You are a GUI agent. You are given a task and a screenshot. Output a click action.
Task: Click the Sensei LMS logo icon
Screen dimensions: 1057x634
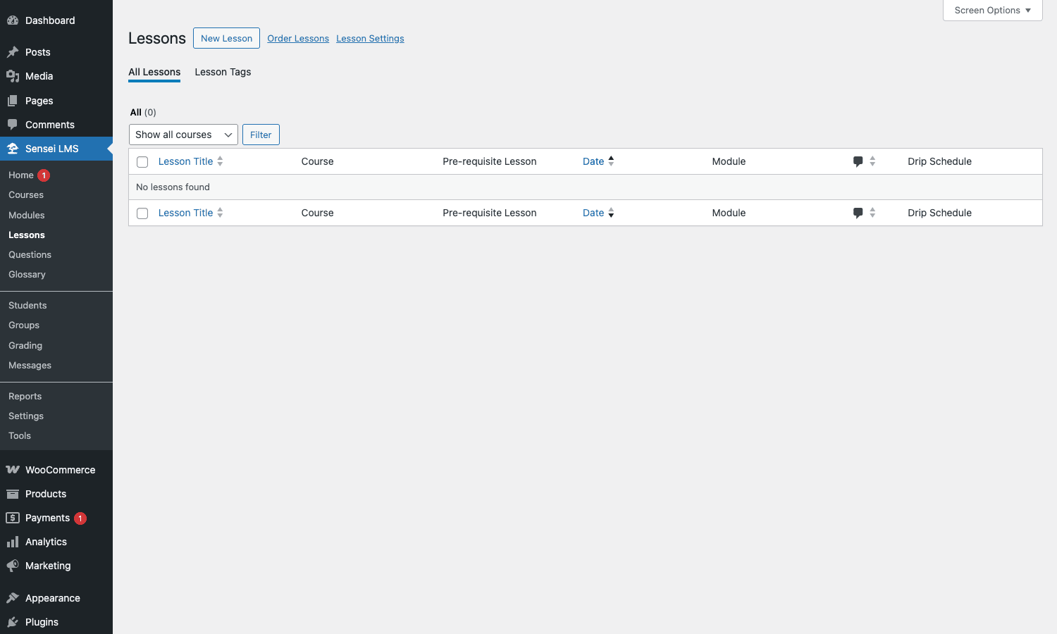[x=13, y=149]
